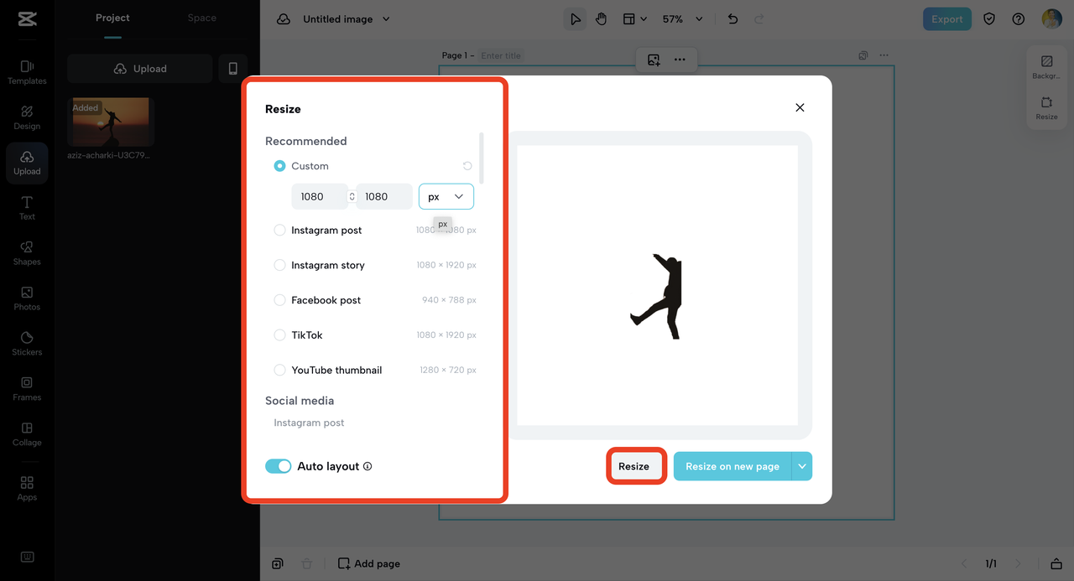This screenshot has height=581, width=1074.
Task: Click the reset custom size icon
Action: tap(467, 166)
